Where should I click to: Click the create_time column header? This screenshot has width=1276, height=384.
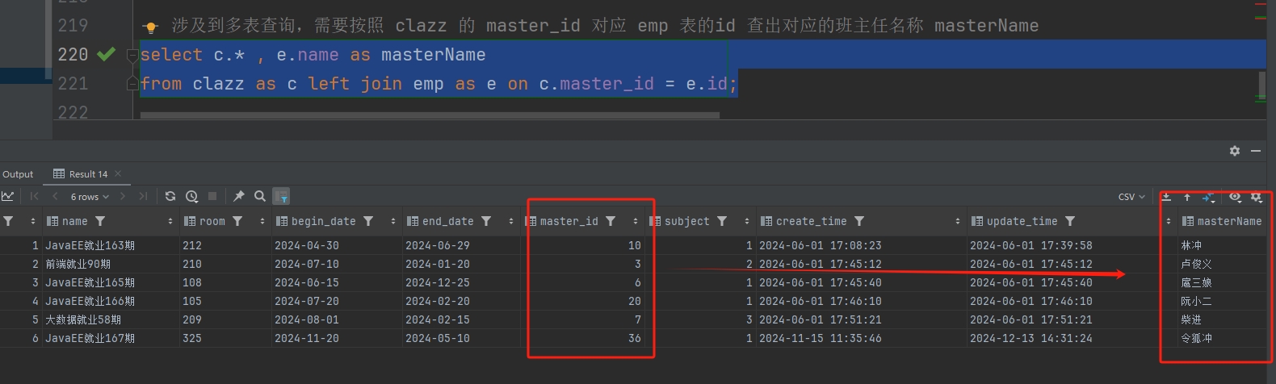pos(812,221)
